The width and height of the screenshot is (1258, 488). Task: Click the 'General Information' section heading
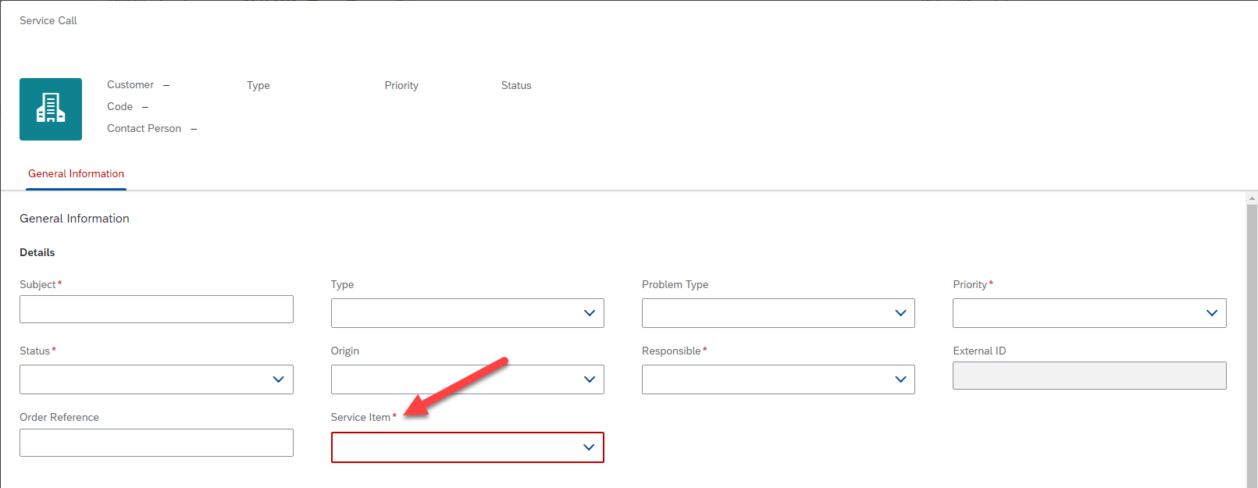74,219
